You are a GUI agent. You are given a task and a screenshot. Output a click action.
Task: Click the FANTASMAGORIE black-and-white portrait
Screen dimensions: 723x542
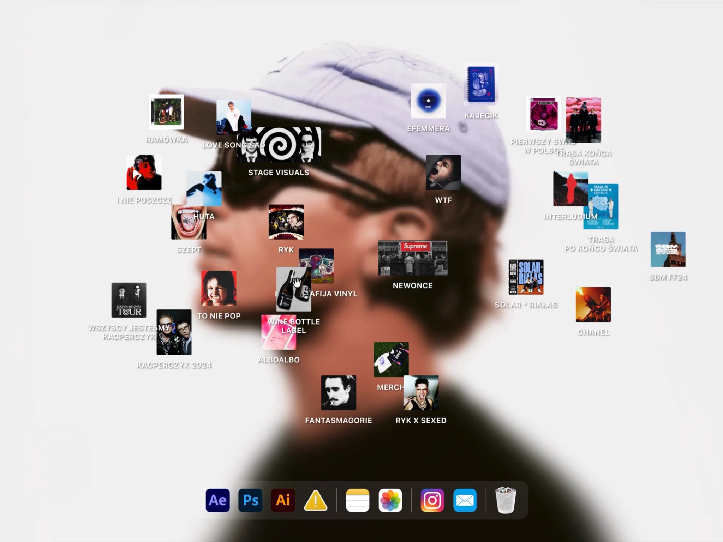(338, 392)
